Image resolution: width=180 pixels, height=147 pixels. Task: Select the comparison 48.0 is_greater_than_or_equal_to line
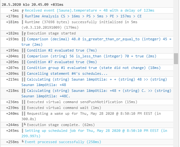[87, 42]
